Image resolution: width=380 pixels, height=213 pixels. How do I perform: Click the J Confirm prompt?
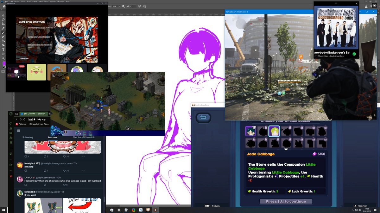360,206
